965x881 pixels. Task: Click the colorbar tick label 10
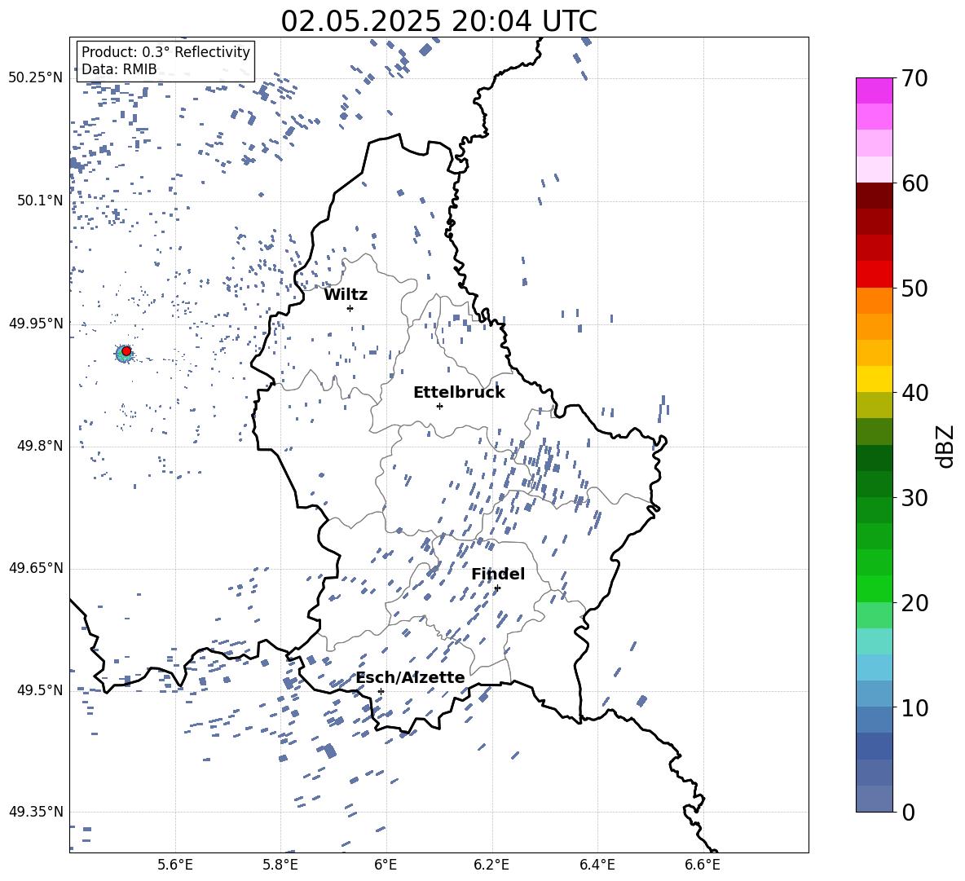[x=914, y=707]
